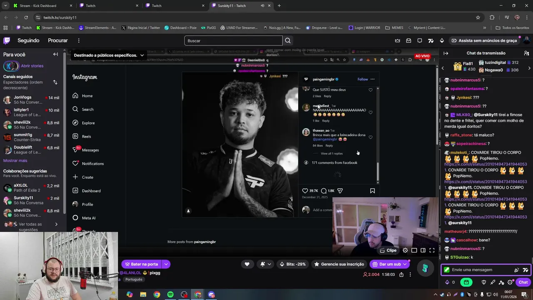533x300 pixels.
Task: Open the emote picker in chat box
Action: (517, 270)
